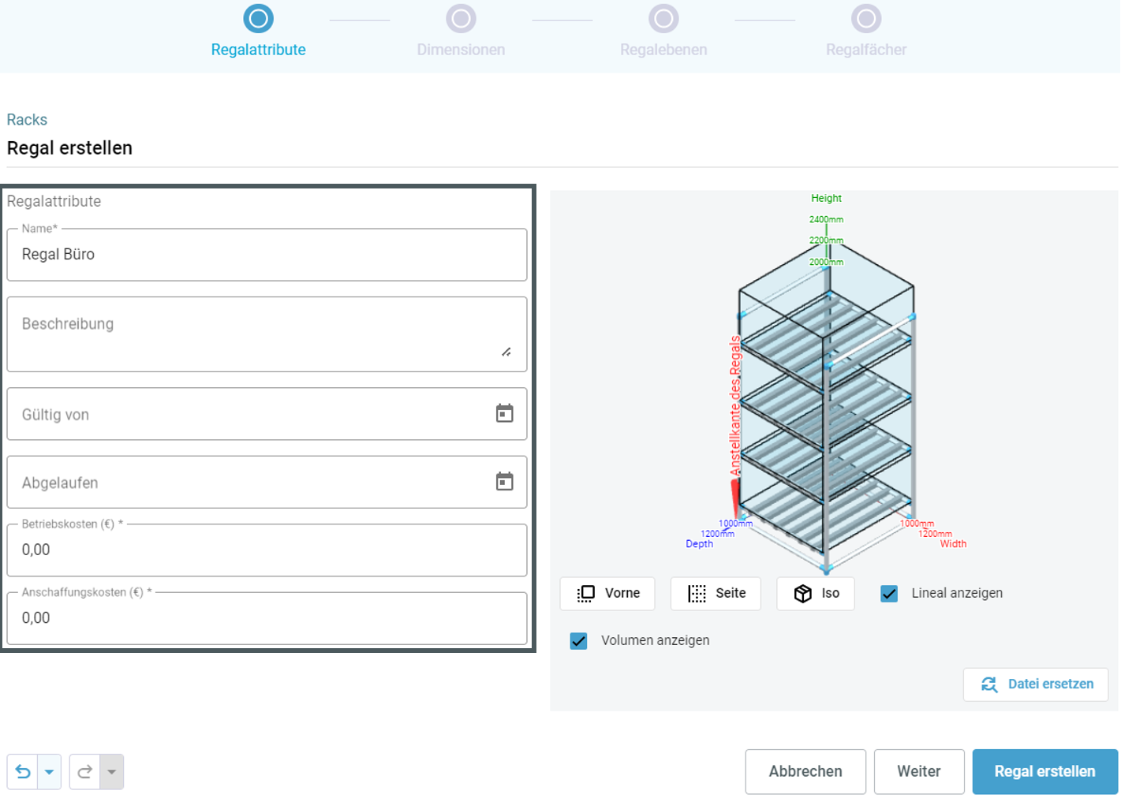The image size is (1121, 798).
Task: Uncheck the Lineal anzeigen checkbox
Action: 889,593
